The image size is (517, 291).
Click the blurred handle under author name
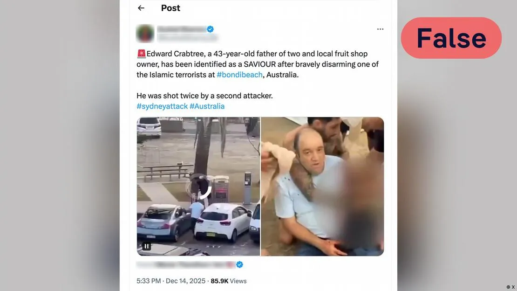[187, 38]
